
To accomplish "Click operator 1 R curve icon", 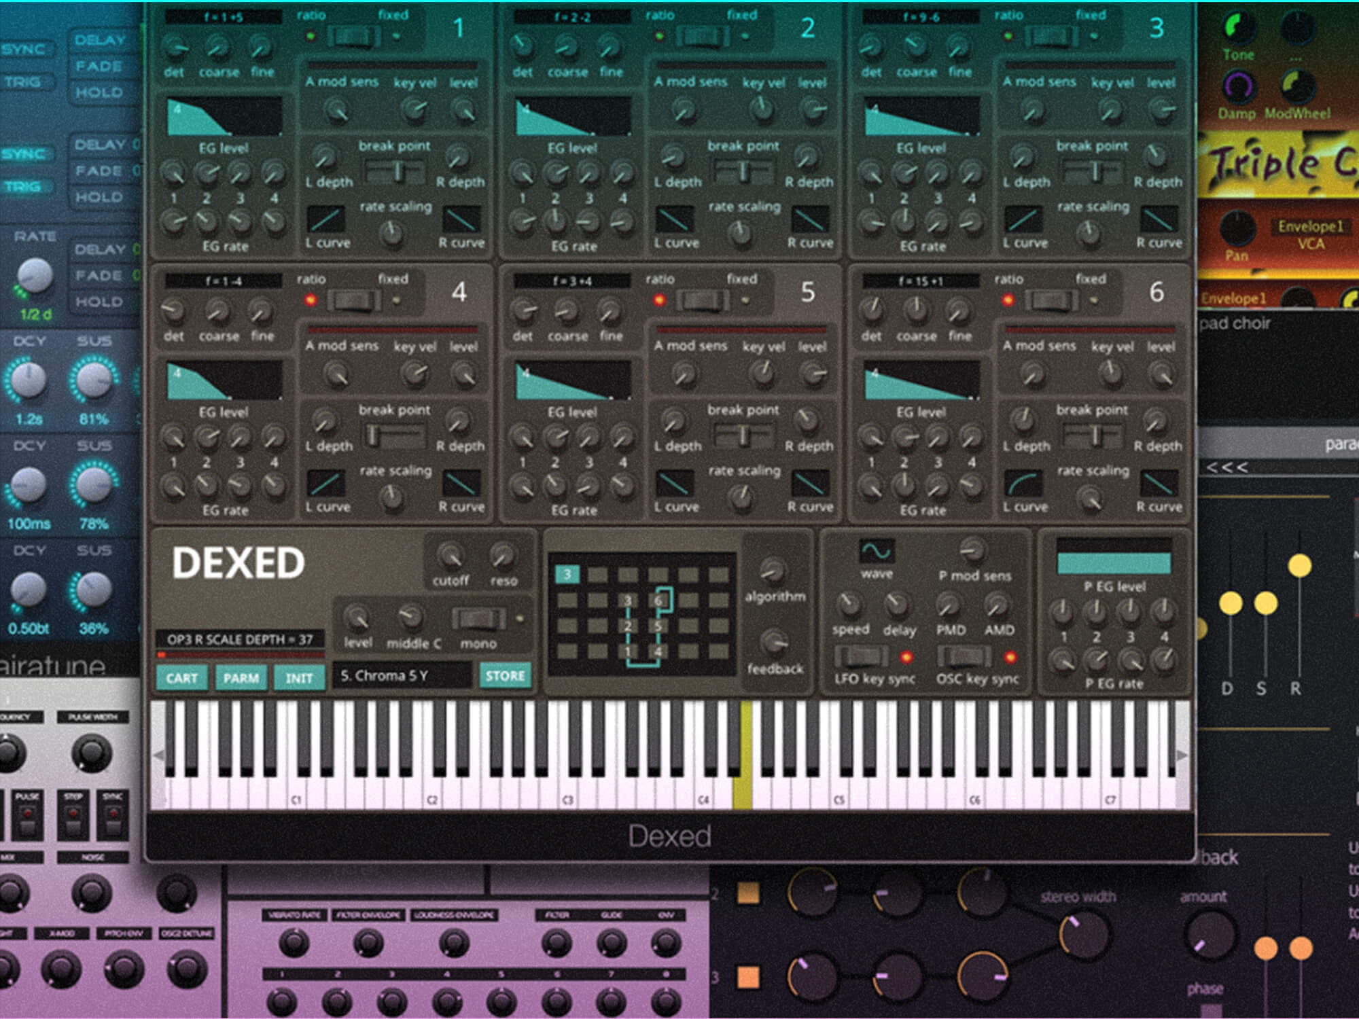I will [x=461, y=219].
